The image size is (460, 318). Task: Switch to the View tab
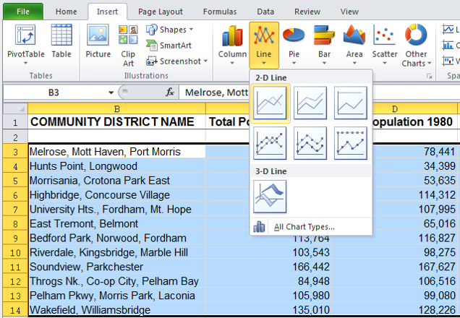click(x=349, y=12)
